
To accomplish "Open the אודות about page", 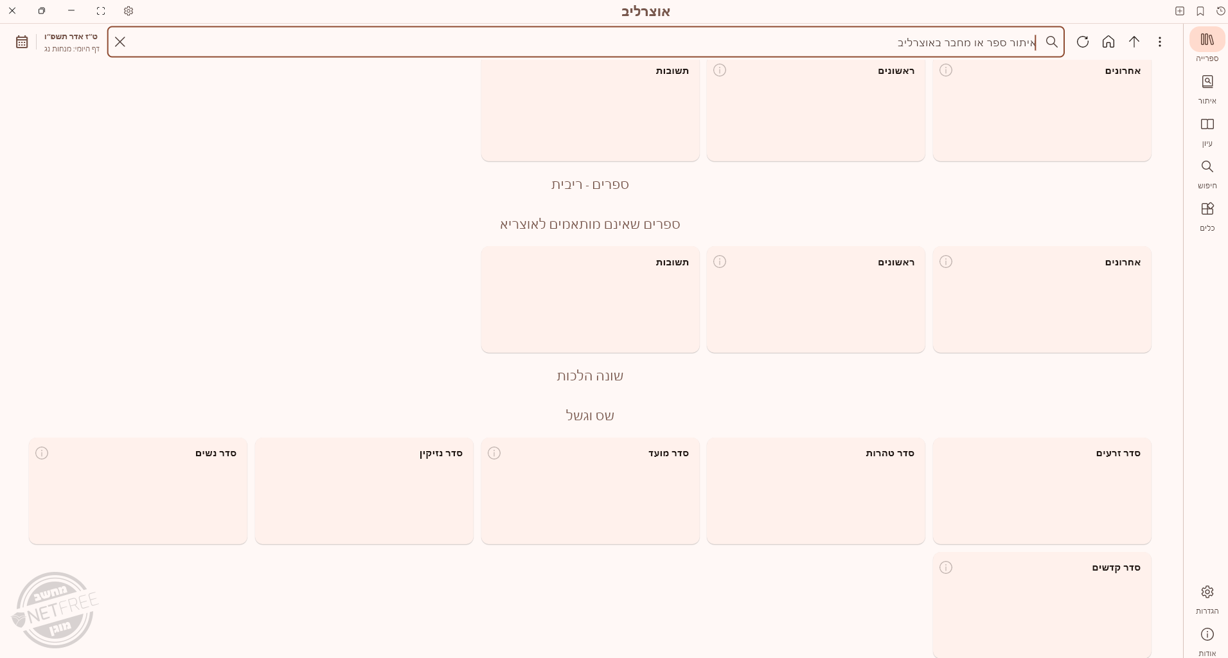I will tap(1207, 635).
